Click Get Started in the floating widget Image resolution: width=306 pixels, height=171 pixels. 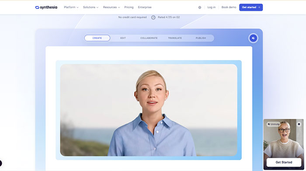284,162
